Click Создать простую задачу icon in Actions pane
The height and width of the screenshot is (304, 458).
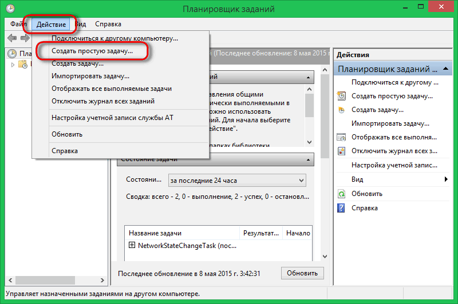coord(341,96)
